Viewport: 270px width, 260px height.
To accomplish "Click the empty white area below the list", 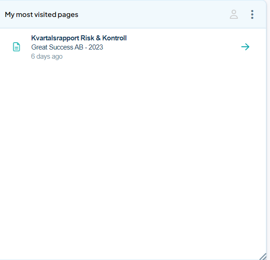I will 133,155.
